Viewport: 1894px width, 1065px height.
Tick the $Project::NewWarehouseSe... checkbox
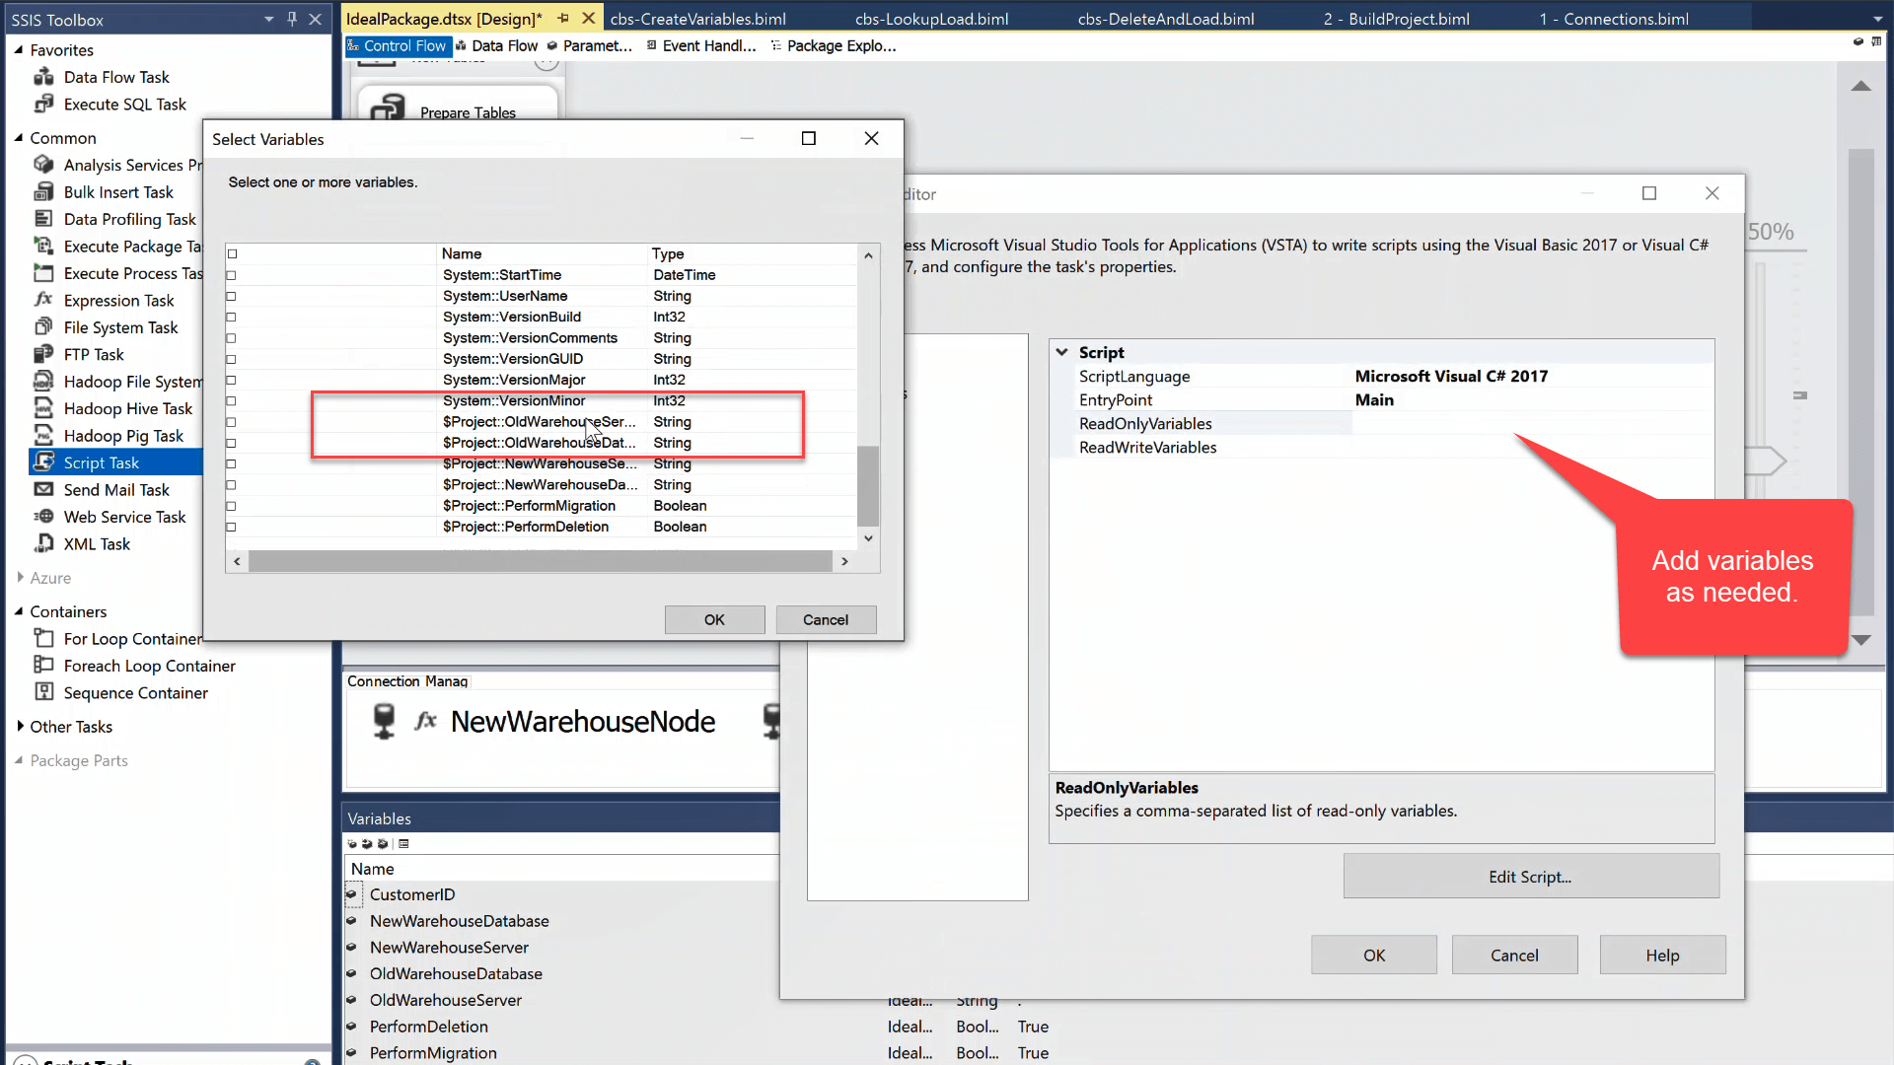click(232, 463)
